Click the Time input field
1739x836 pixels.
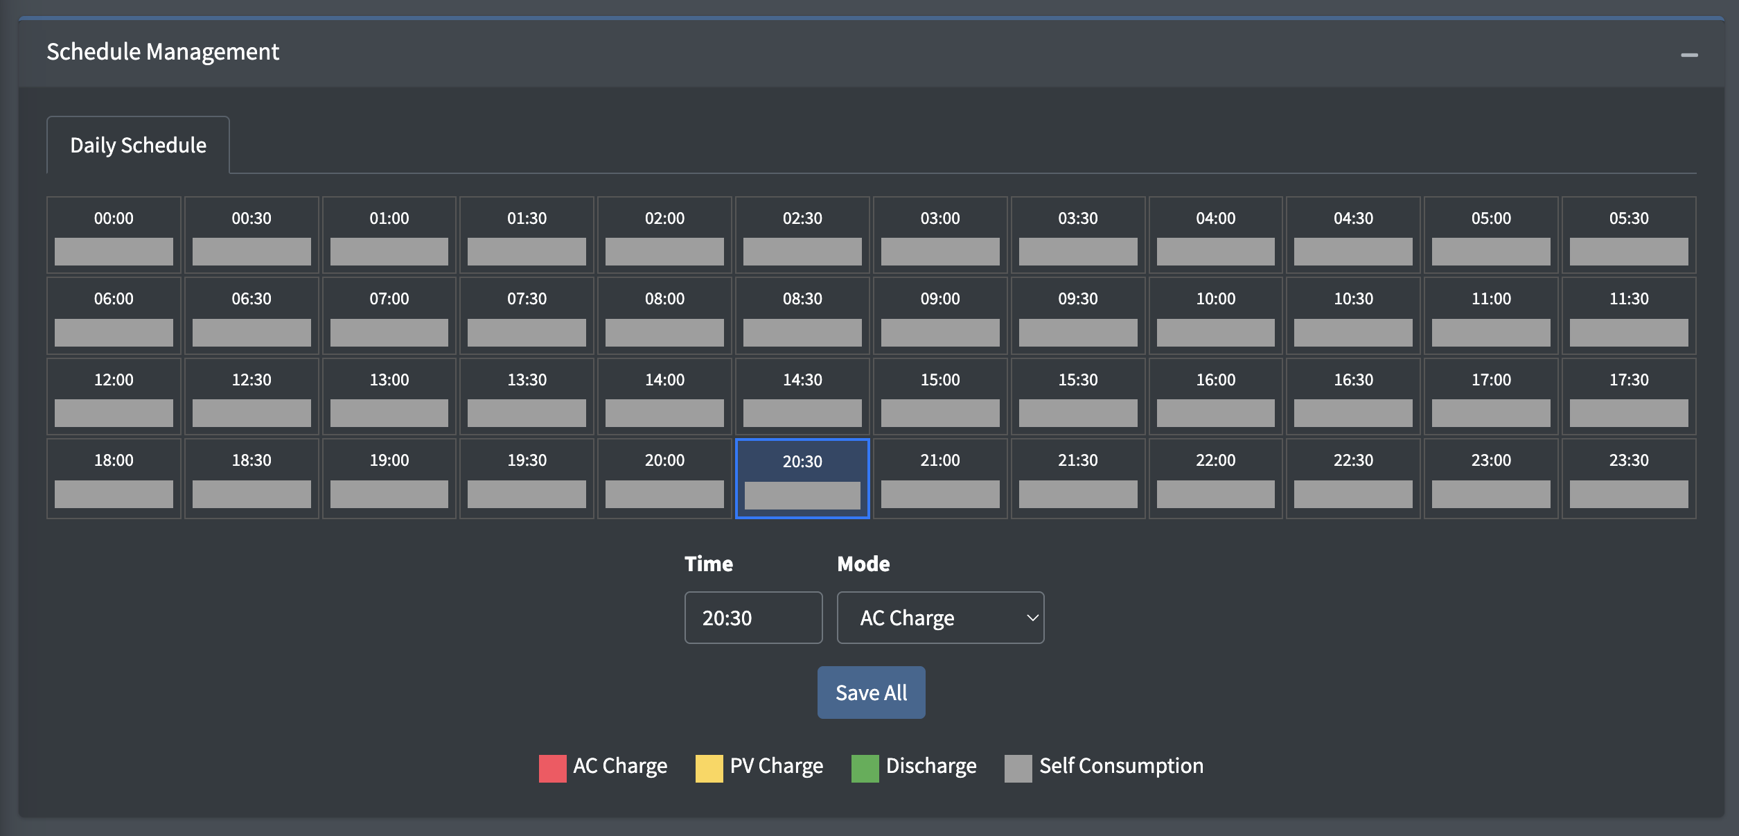point(753,618)
